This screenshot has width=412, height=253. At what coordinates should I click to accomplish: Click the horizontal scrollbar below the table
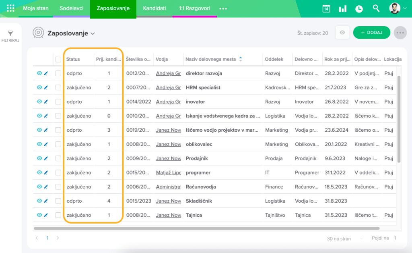(201, 228)
